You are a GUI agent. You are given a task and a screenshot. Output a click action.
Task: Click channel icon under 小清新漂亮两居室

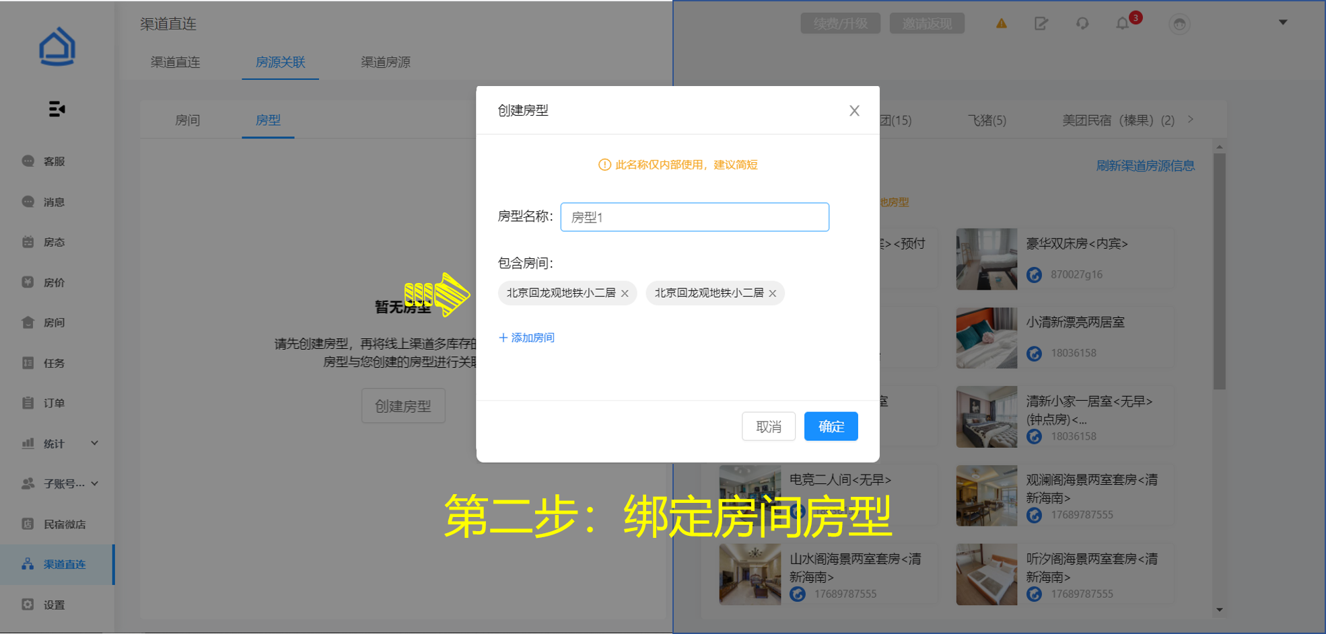click(x=1035, y=354)
